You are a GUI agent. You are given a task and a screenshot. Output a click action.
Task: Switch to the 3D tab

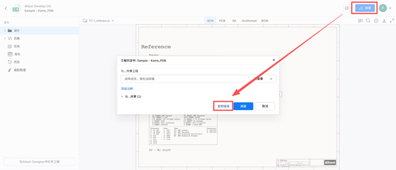(234, 21)
